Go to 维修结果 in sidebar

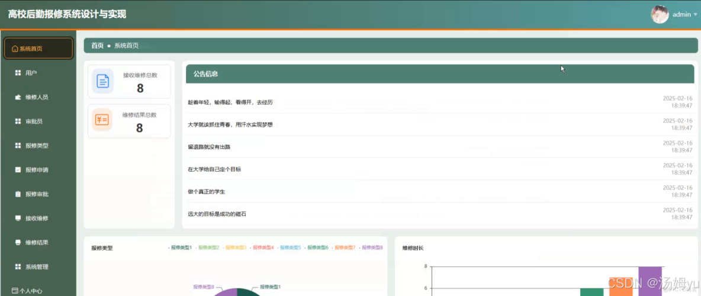38,242
